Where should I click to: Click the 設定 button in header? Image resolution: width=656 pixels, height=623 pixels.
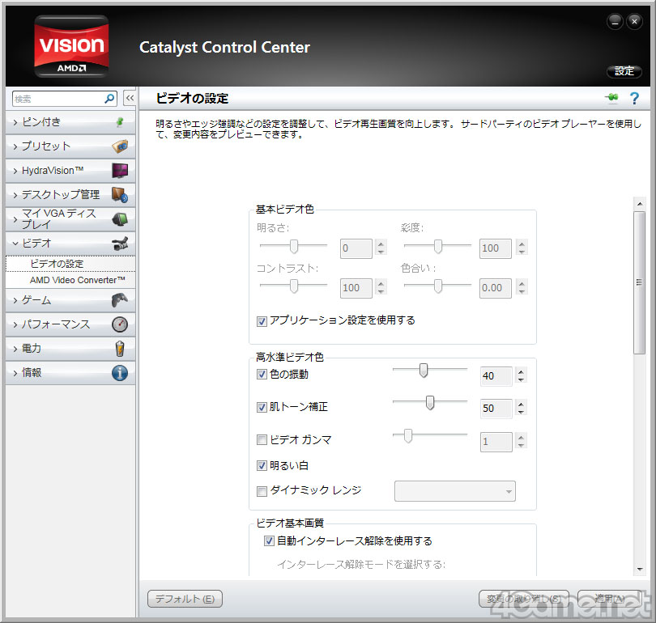(x=624, y=71)
